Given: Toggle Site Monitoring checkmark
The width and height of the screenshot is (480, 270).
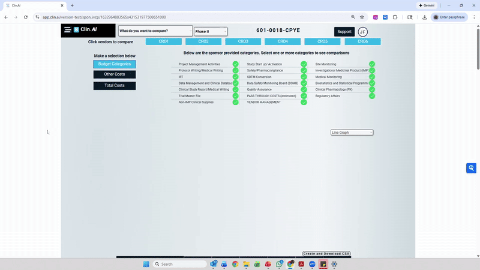Looking at the screenshot, I should [372, 64].
